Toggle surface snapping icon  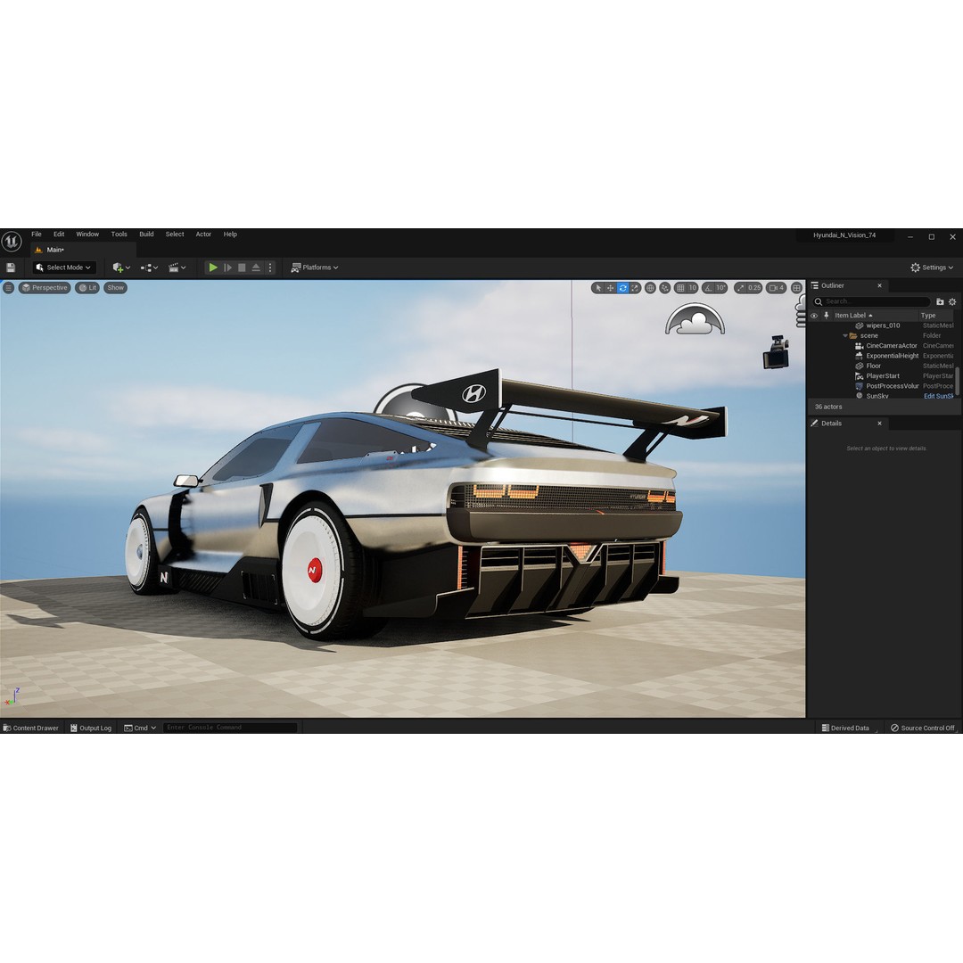[x=664, y=287]
